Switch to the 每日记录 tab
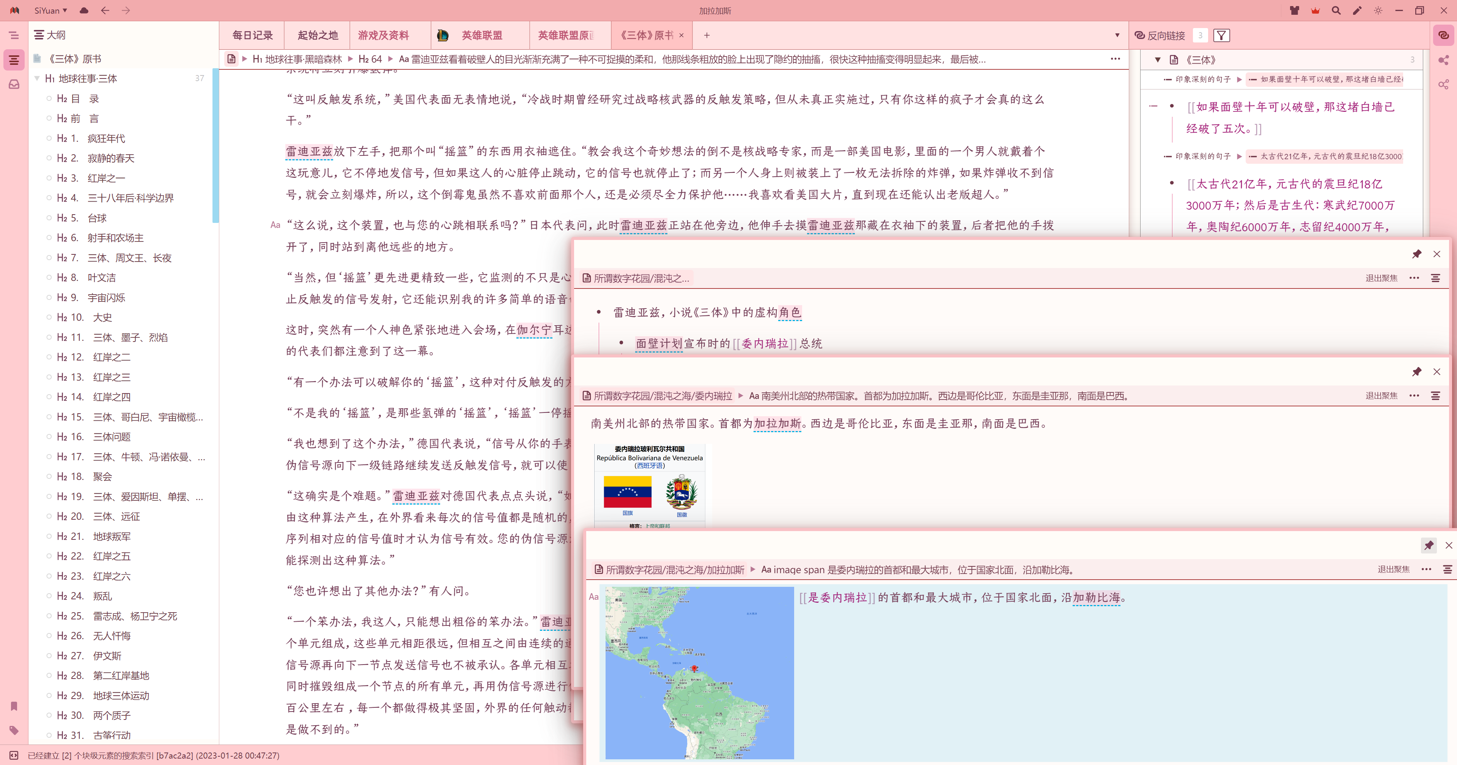 pos(252,35)
